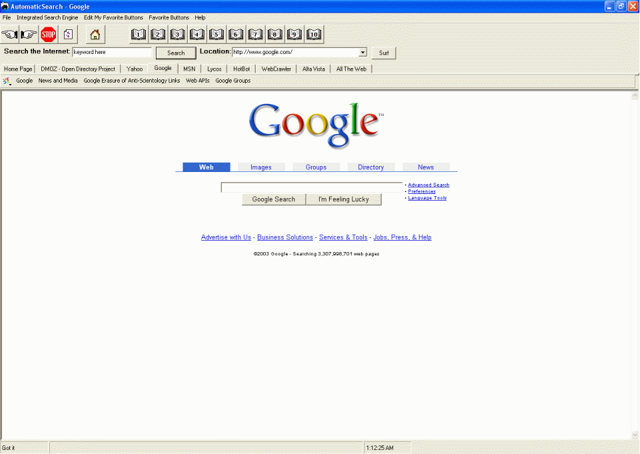Select the News tab on Google page
This screenshot has width=640, height=454.
(426, 167)
